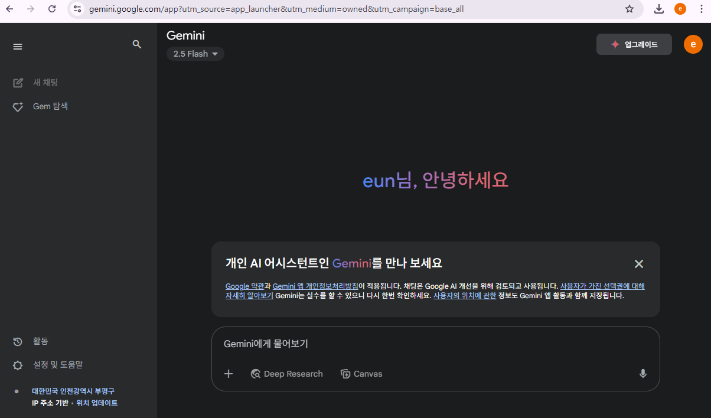711x418 pixels.
Task: Open site information icon in address bar
Action: (x=77, y=9)
